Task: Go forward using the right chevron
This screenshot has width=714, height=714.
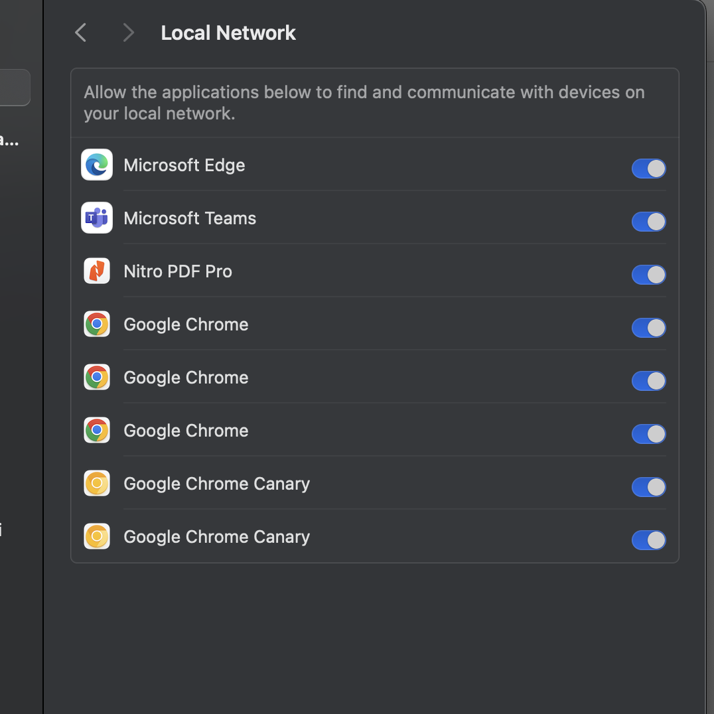Action: (129, 33)
